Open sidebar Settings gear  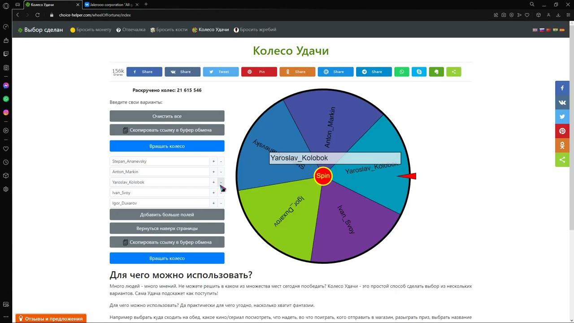coord(6,189)
